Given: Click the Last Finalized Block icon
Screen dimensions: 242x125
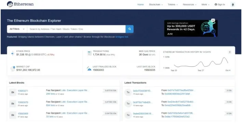Looking at the screenshot, I should pyautogui.click(x=89, y=68).
